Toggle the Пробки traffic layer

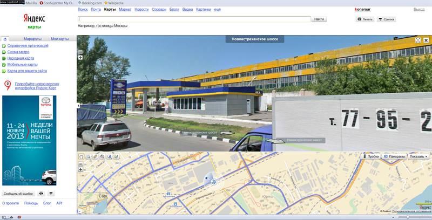[371, 156]
